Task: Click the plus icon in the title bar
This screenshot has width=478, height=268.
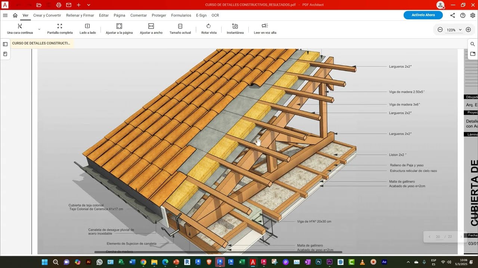Action: 78,5
